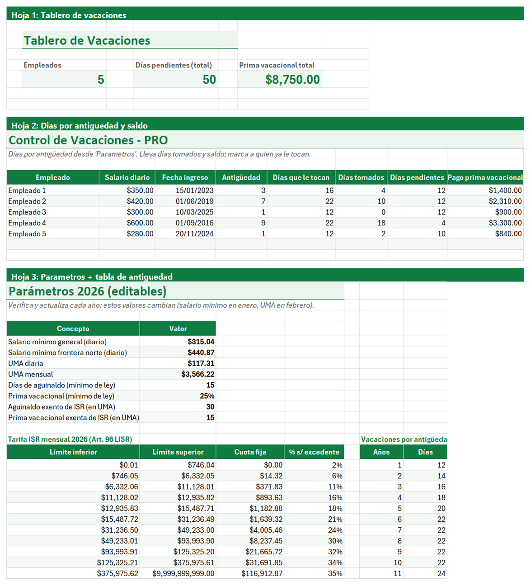
Task: Click Empleado 4's días tomados value 18
Action: click(x=361, y=223)
